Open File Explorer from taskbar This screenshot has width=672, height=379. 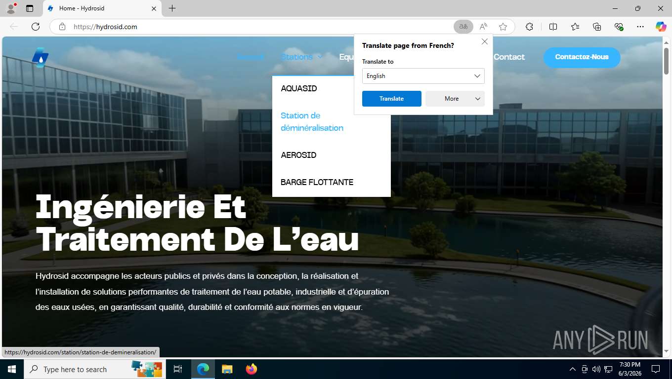click(x=227, y=369)
